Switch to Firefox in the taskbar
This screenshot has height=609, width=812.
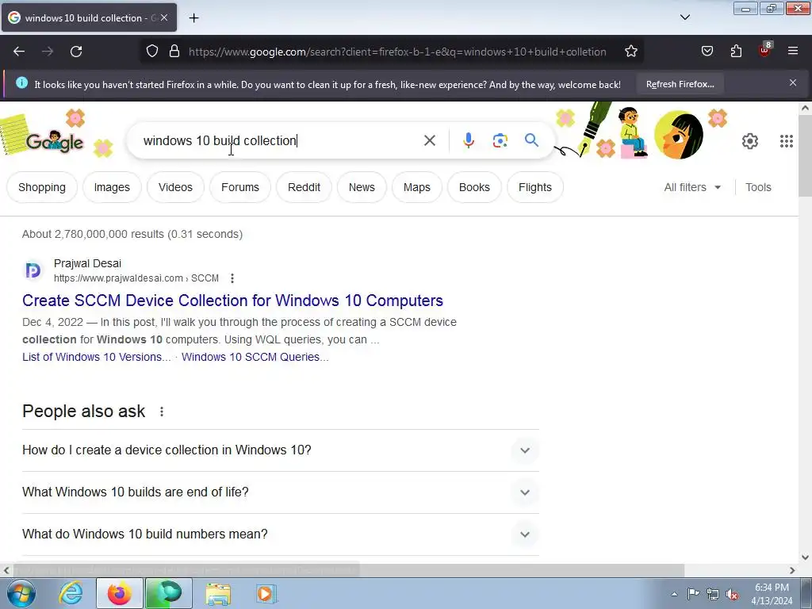click(120, 593)
